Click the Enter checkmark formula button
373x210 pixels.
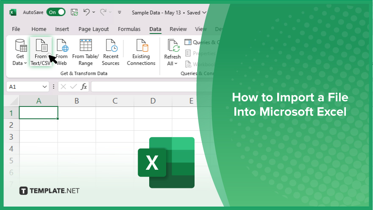point(73,87)
